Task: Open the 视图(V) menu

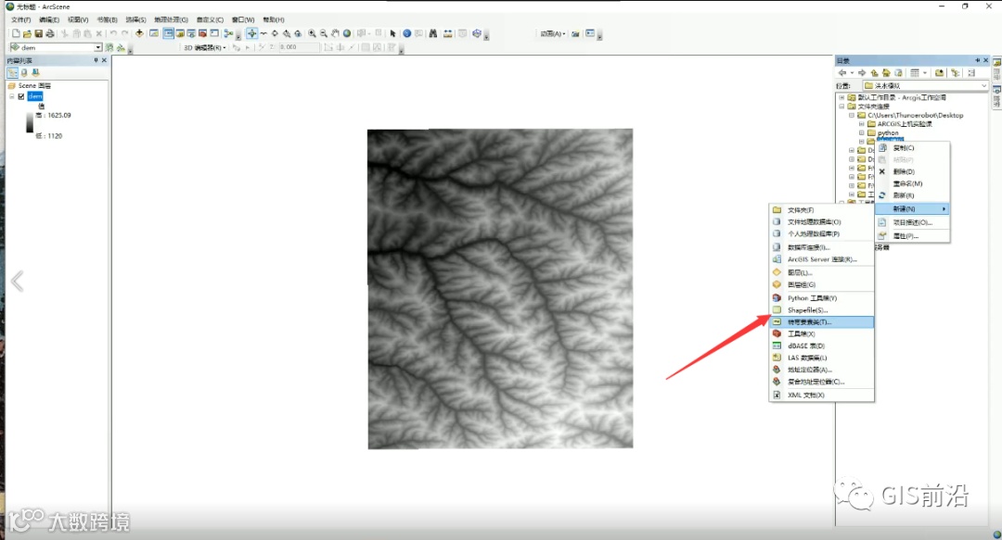Action: [78, 19]
